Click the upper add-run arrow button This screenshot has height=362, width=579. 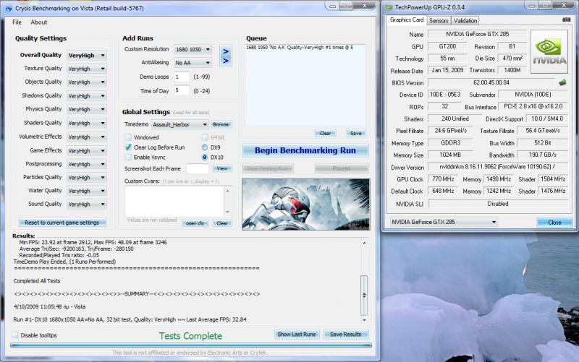tap(226, 51)
